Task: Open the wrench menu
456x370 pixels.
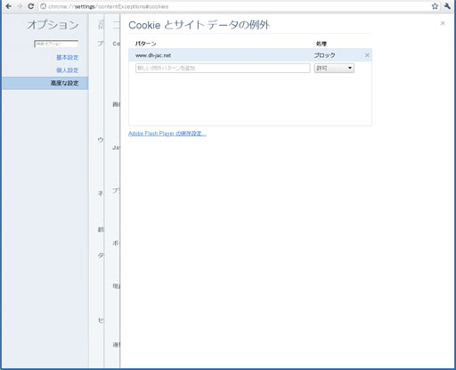Action: pos(447,6)
